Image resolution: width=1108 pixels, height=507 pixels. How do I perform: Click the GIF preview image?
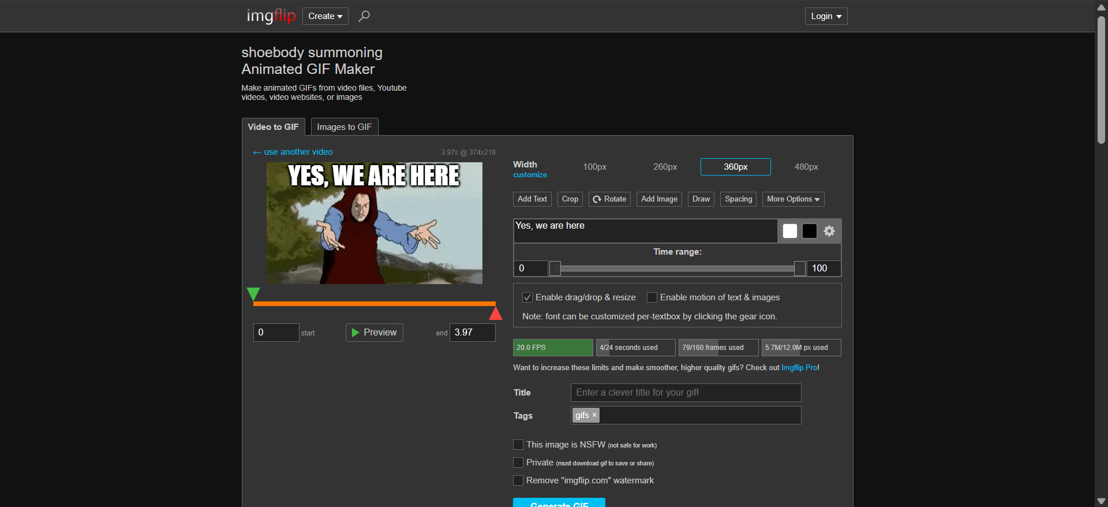point(374,223)
